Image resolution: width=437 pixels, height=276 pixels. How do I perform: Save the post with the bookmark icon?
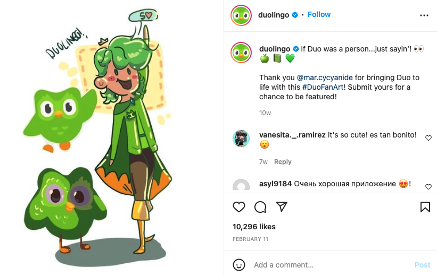point(425,207)
